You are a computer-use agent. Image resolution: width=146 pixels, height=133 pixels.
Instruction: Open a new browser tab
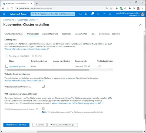pyautogui.click(x=37, y=4)
